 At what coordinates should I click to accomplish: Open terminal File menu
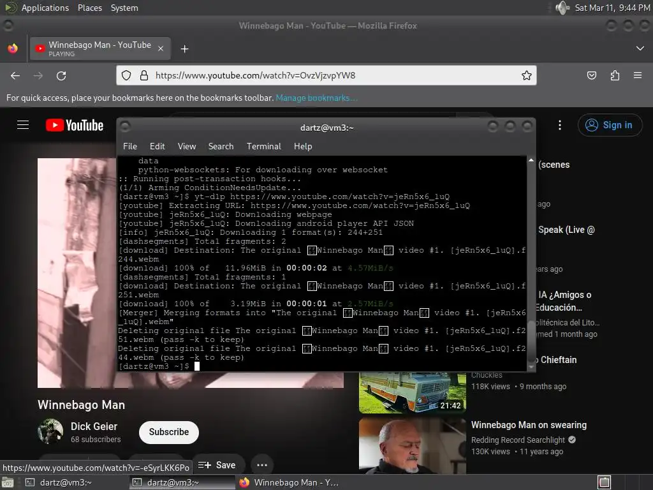(130, 146)
